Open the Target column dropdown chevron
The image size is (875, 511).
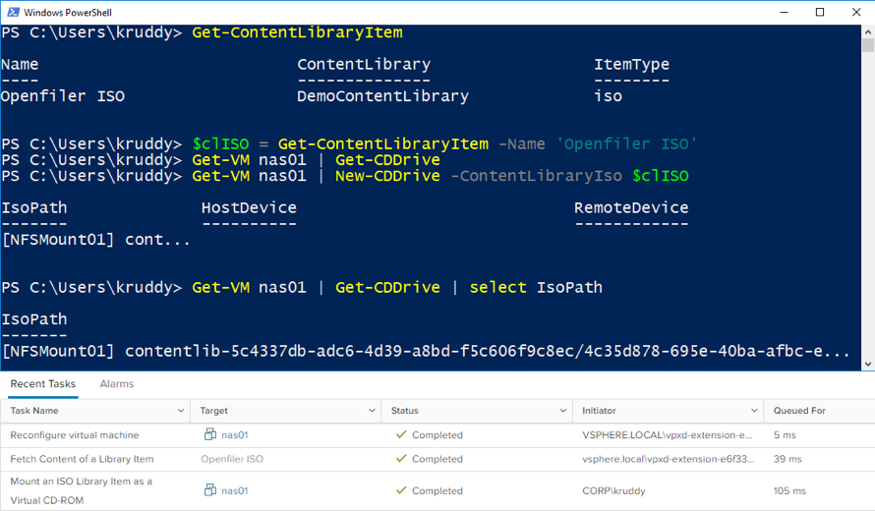tap(372, 411)
